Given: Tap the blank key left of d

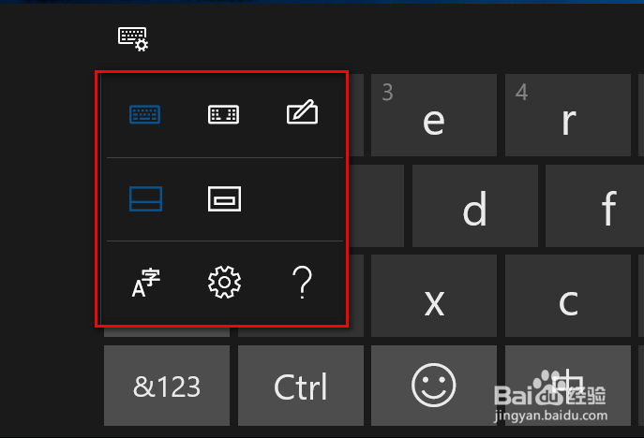Looking at the screenshot, I should pyautogui.click(x=376, y=206).
